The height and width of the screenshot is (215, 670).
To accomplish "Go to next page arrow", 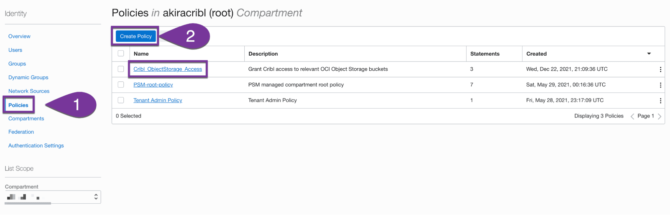I will (x=659, y=116).
